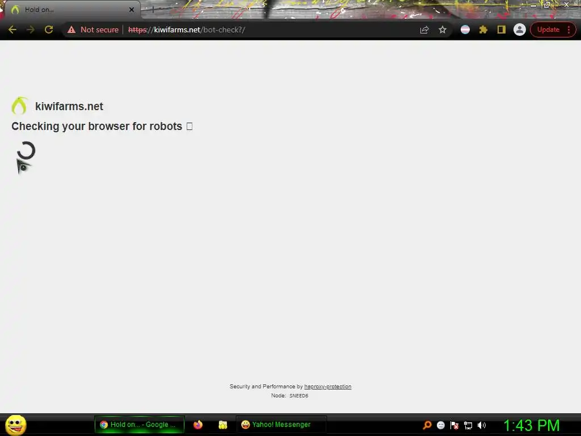Close the Hold on... tab

132,10
